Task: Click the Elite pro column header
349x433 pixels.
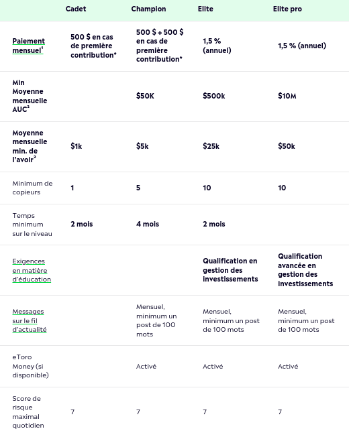Action: coord(287,9)
